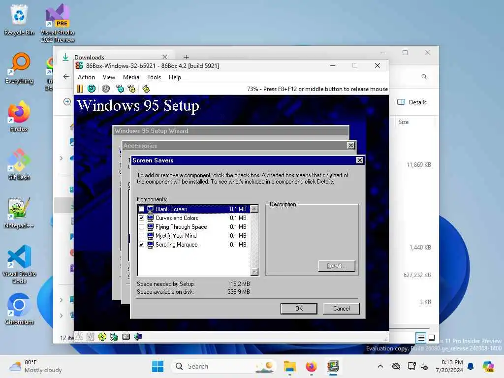Select Scrolling Marquee list row
The image size is (504, 378).
pos(193,245)
